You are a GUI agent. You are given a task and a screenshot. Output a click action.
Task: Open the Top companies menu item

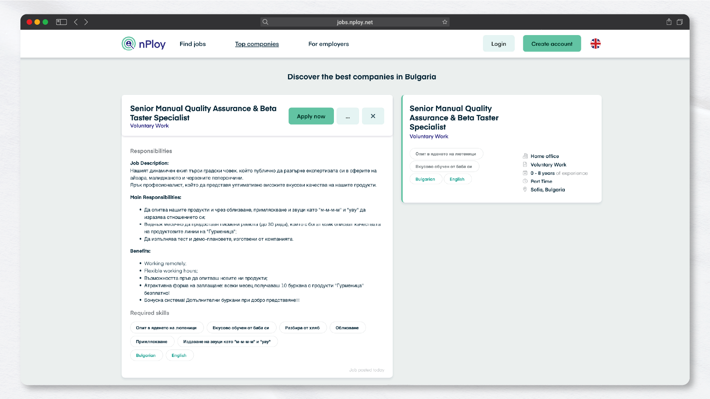(x=257, y=44)
